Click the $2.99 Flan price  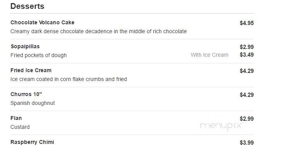pos(247,119)
